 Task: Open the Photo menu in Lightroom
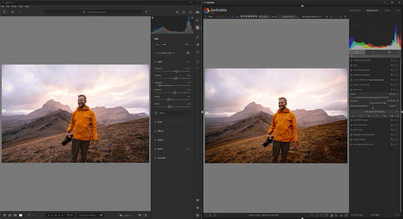coord(14,6)
